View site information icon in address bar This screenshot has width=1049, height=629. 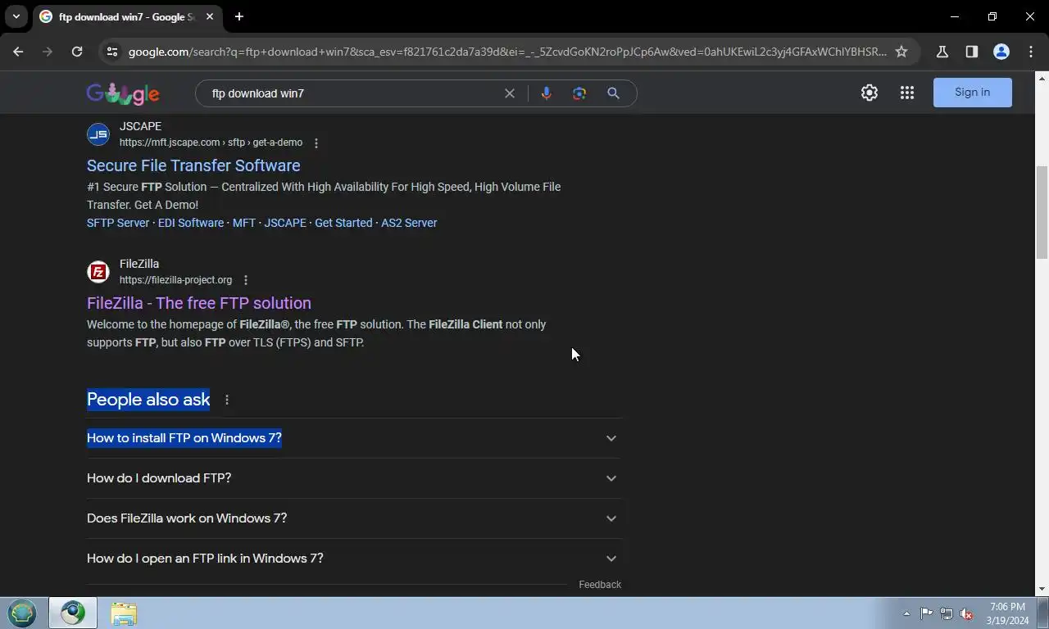click(112, 52)
